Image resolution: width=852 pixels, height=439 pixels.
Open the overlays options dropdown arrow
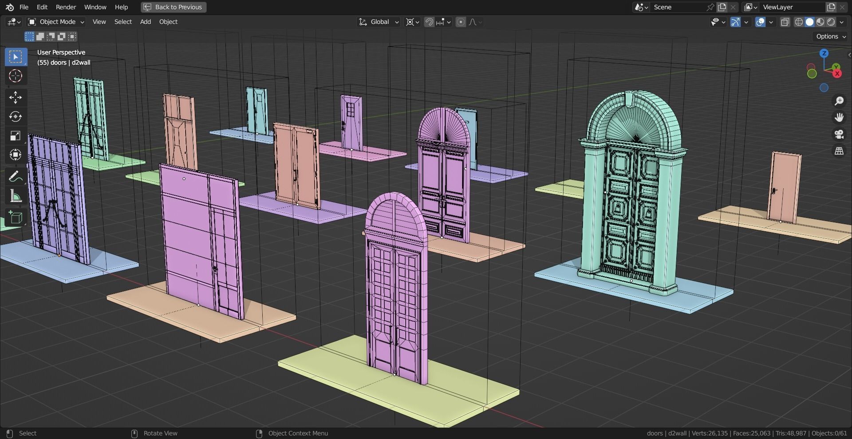[x=771, y=22]
